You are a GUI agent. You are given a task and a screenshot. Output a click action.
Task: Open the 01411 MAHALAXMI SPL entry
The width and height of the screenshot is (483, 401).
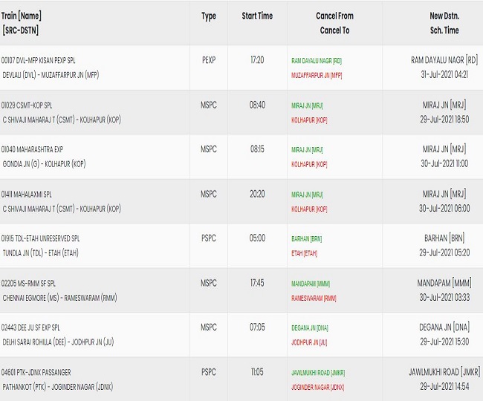tap(27, 195)
